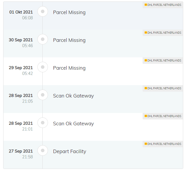This screenshot has height=173, width=187.
Task: Click the 21:05 Scan Ok Gateway text
Action: [x=73, y=96]
